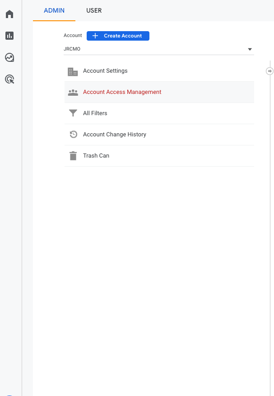
Task: Click the circled arrow on column divider
Action: click(270, 71)
